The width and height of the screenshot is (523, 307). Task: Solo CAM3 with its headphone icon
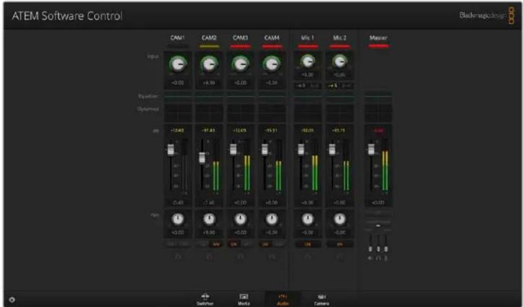tap(240, 257)
